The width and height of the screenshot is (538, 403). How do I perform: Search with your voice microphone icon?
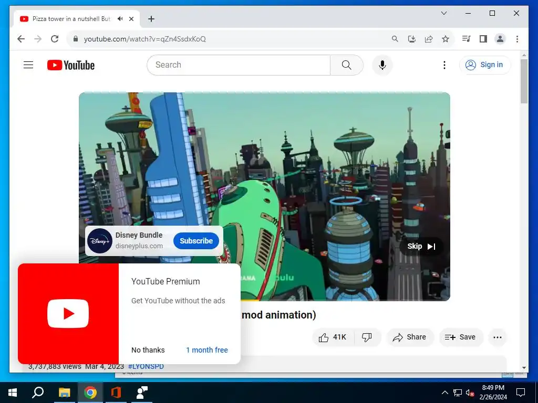point(382,65)
